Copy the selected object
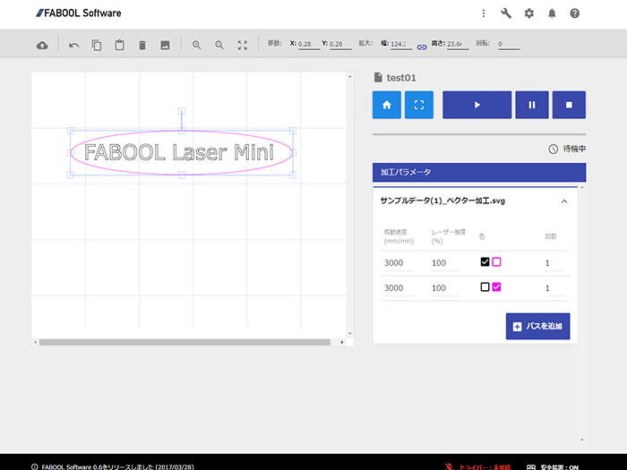This screenshot has width=627, height=470. click(x=97, y=45)
